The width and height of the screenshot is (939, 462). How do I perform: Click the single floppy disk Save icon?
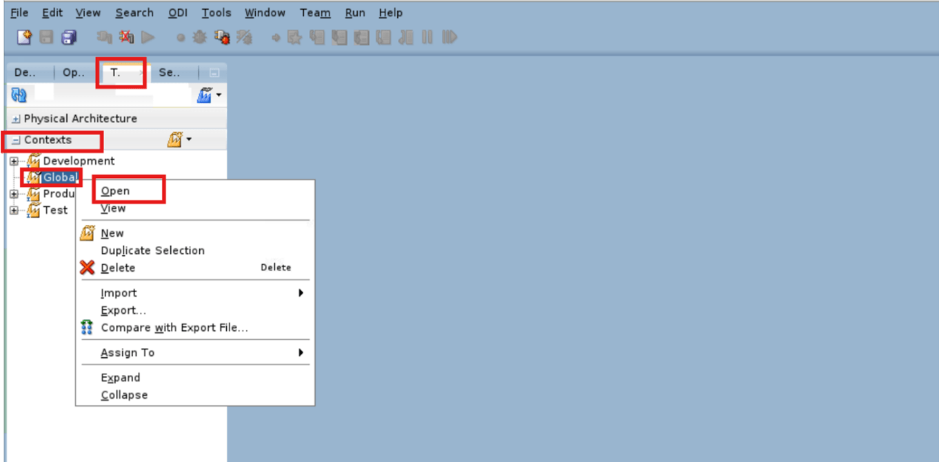pos(46,37)
